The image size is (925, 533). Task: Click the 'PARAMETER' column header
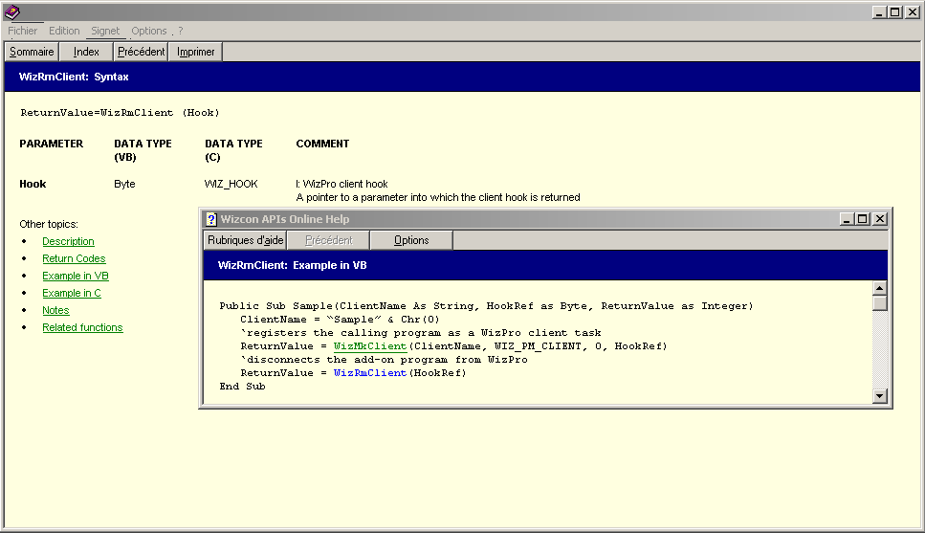[x=52, y=144]
